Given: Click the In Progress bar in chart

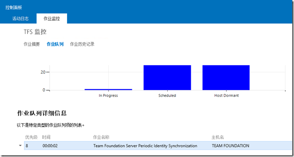Looking at the screenshot, I should [108, 90].
